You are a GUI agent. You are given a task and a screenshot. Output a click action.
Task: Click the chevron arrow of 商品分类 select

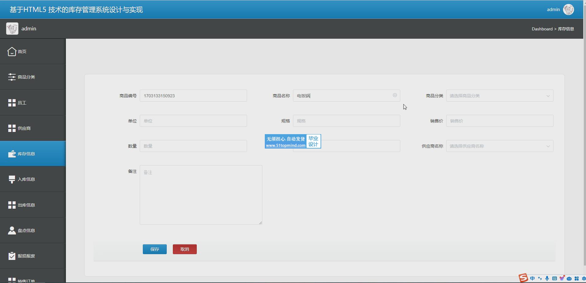548,96
